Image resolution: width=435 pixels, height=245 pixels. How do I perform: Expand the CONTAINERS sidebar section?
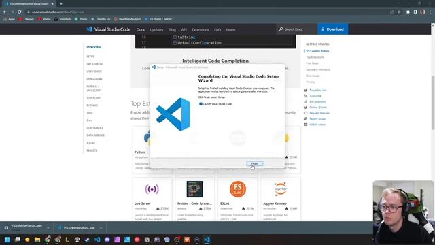pos(94,128)
